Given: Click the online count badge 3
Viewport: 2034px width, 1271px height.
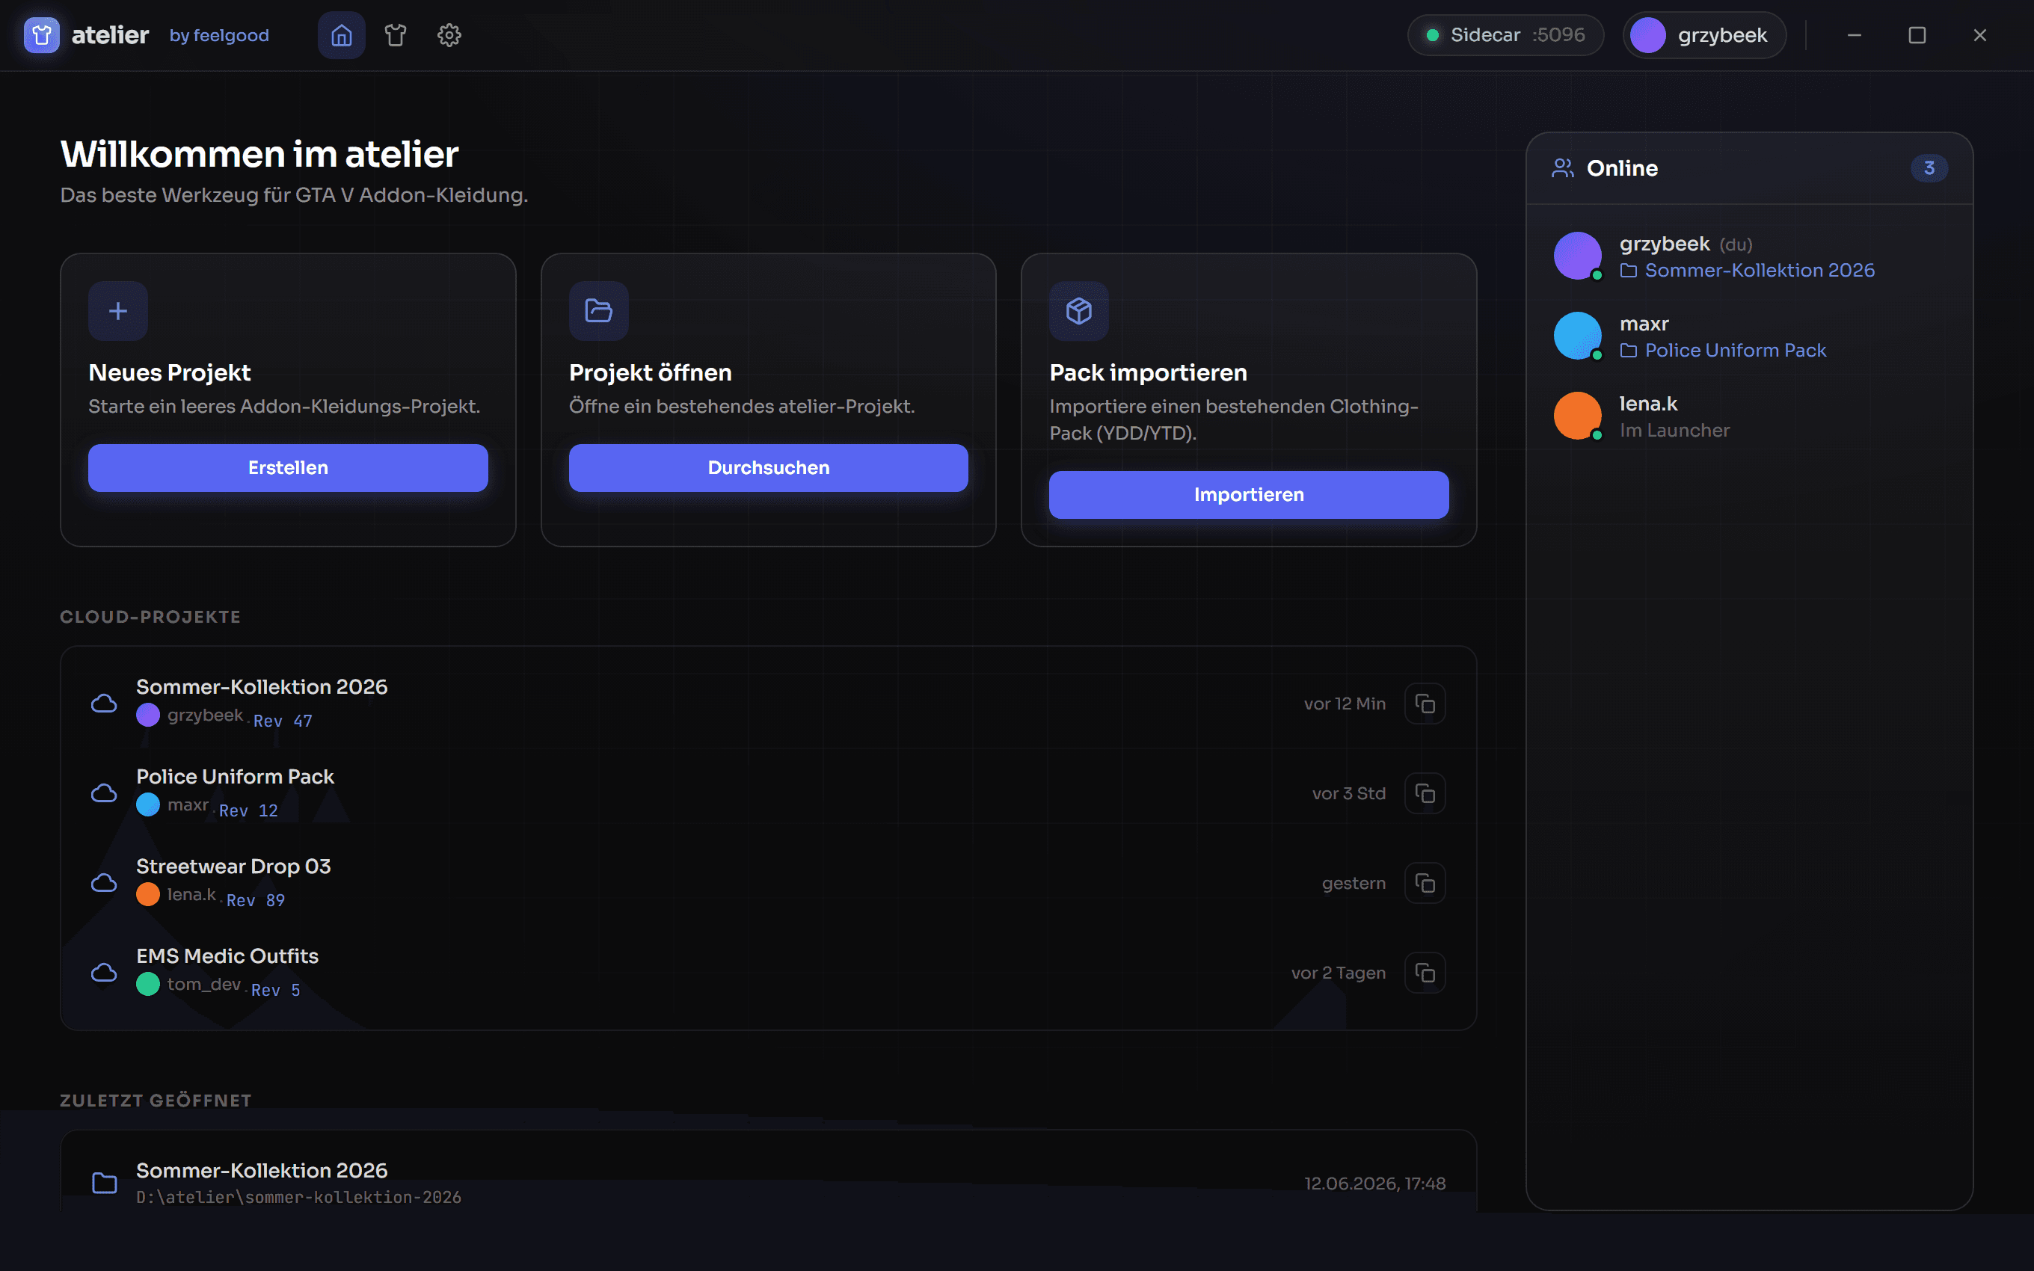Looking at the screenshot, I should [x=1929, y=168].
